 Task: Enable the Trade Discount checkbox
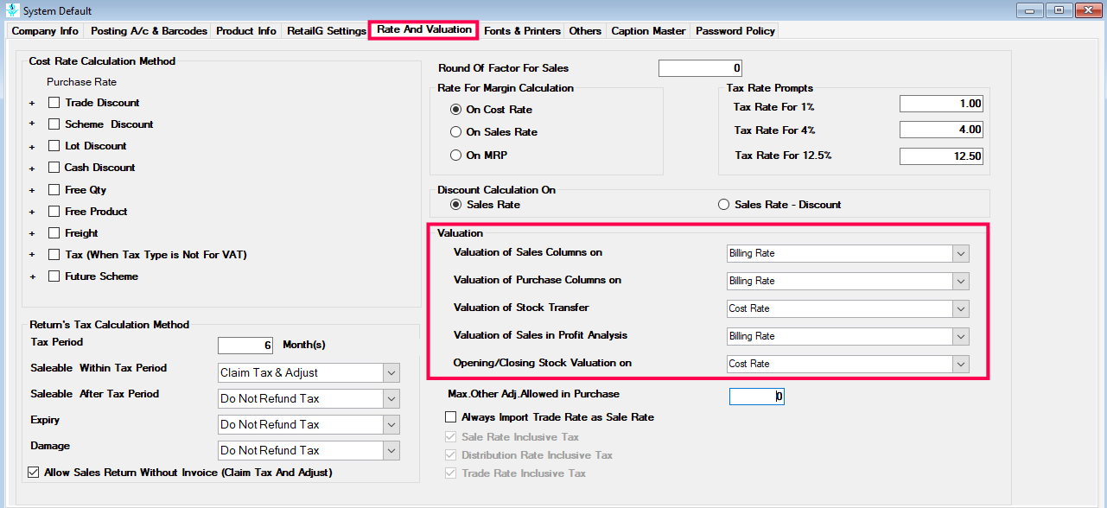pos(54,103)
